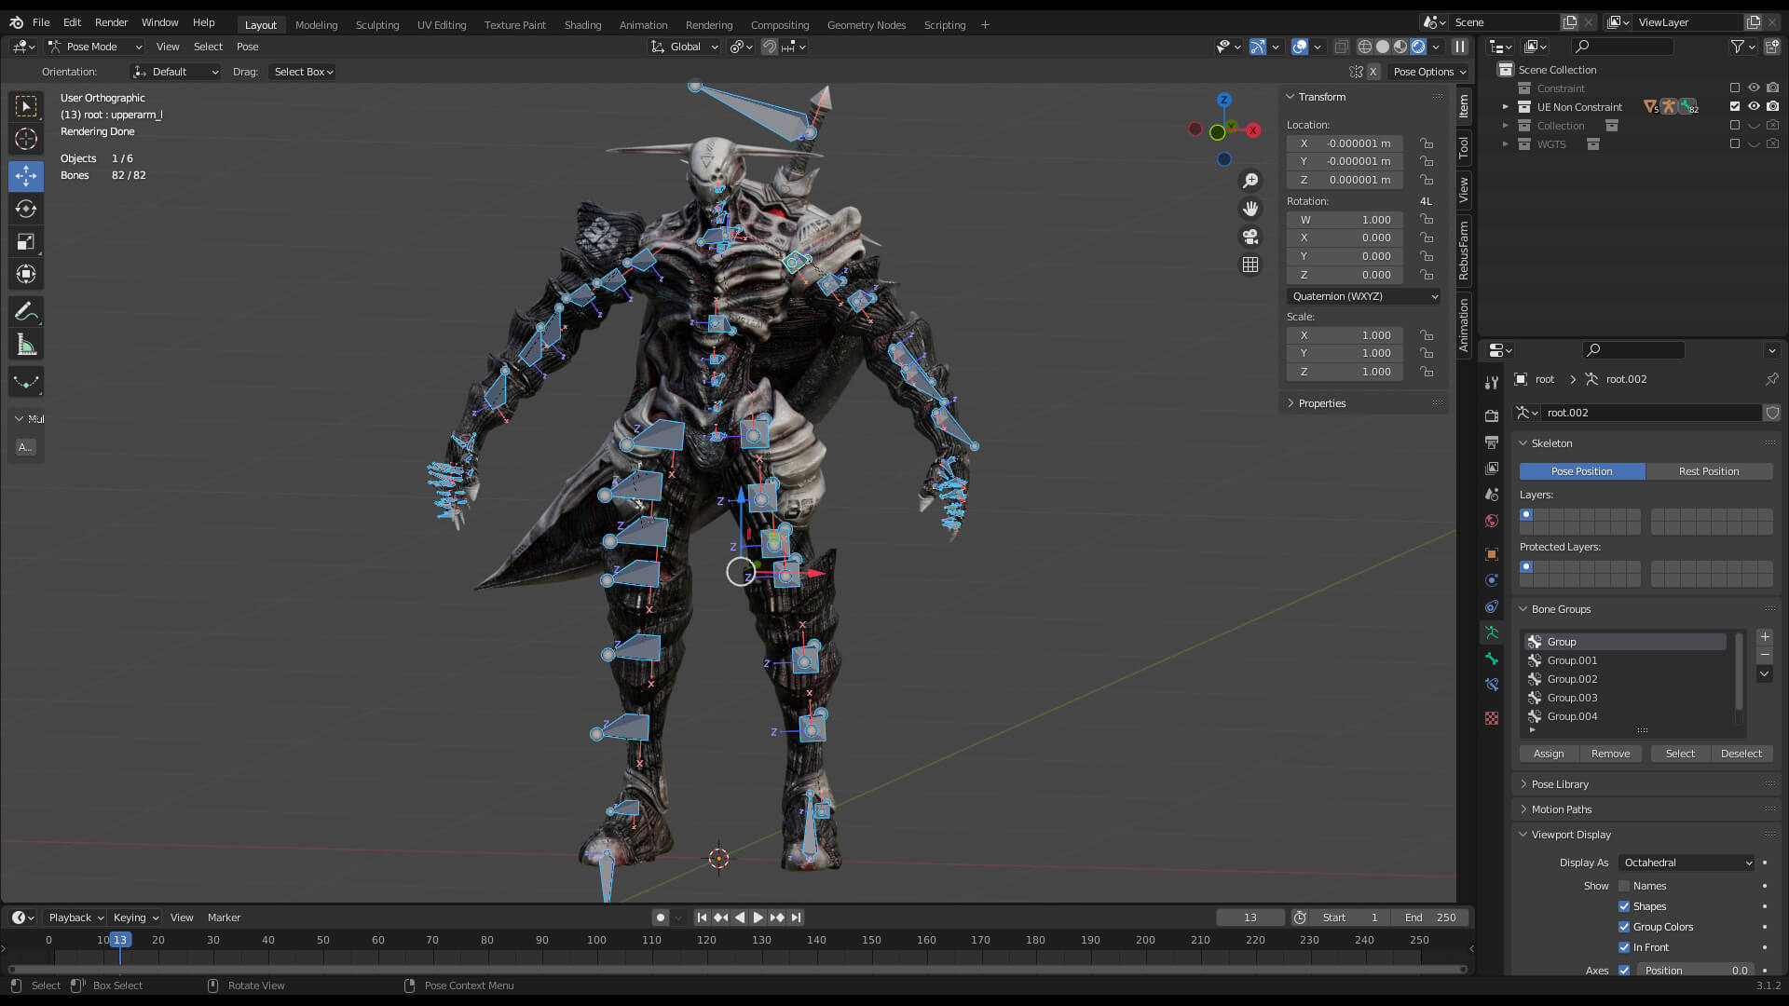The width and height of the screenshot is (1789, 1006).
Task: Click the pan view hand icon
Action: click(x=1250, y=209)
